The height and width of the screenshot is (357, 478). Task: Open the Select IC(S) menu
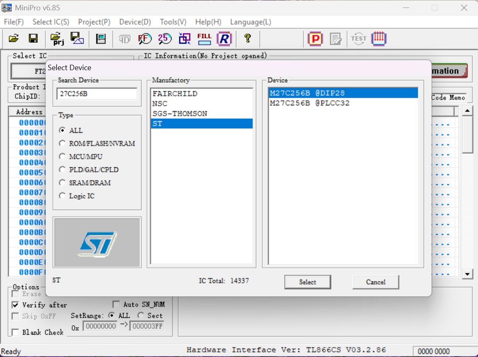click(51, 22)
